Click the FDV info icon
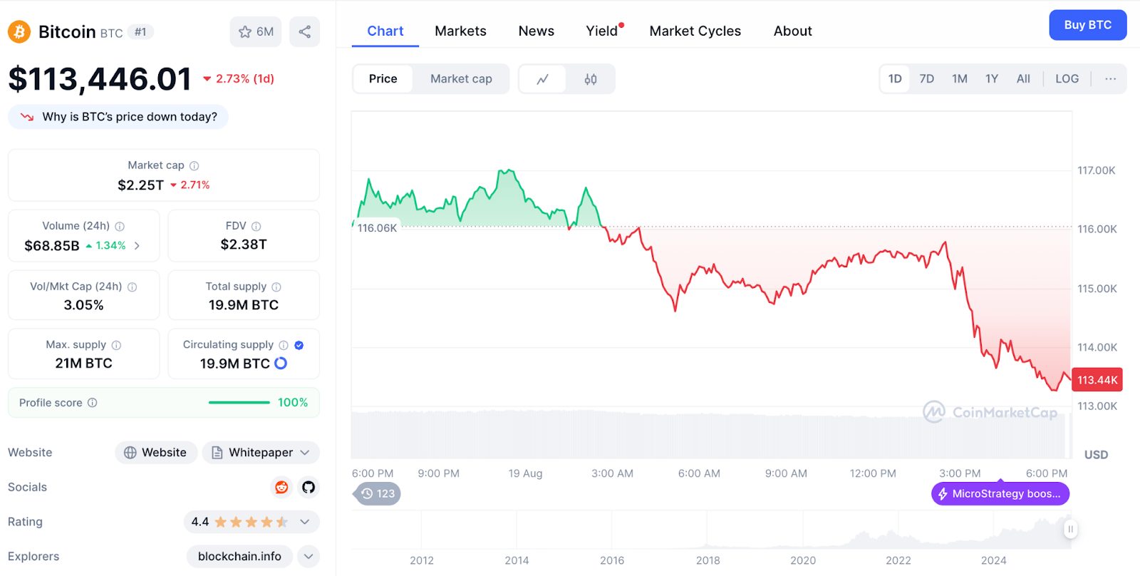This screenshot has height=576, width=1140. pos(256,226)
